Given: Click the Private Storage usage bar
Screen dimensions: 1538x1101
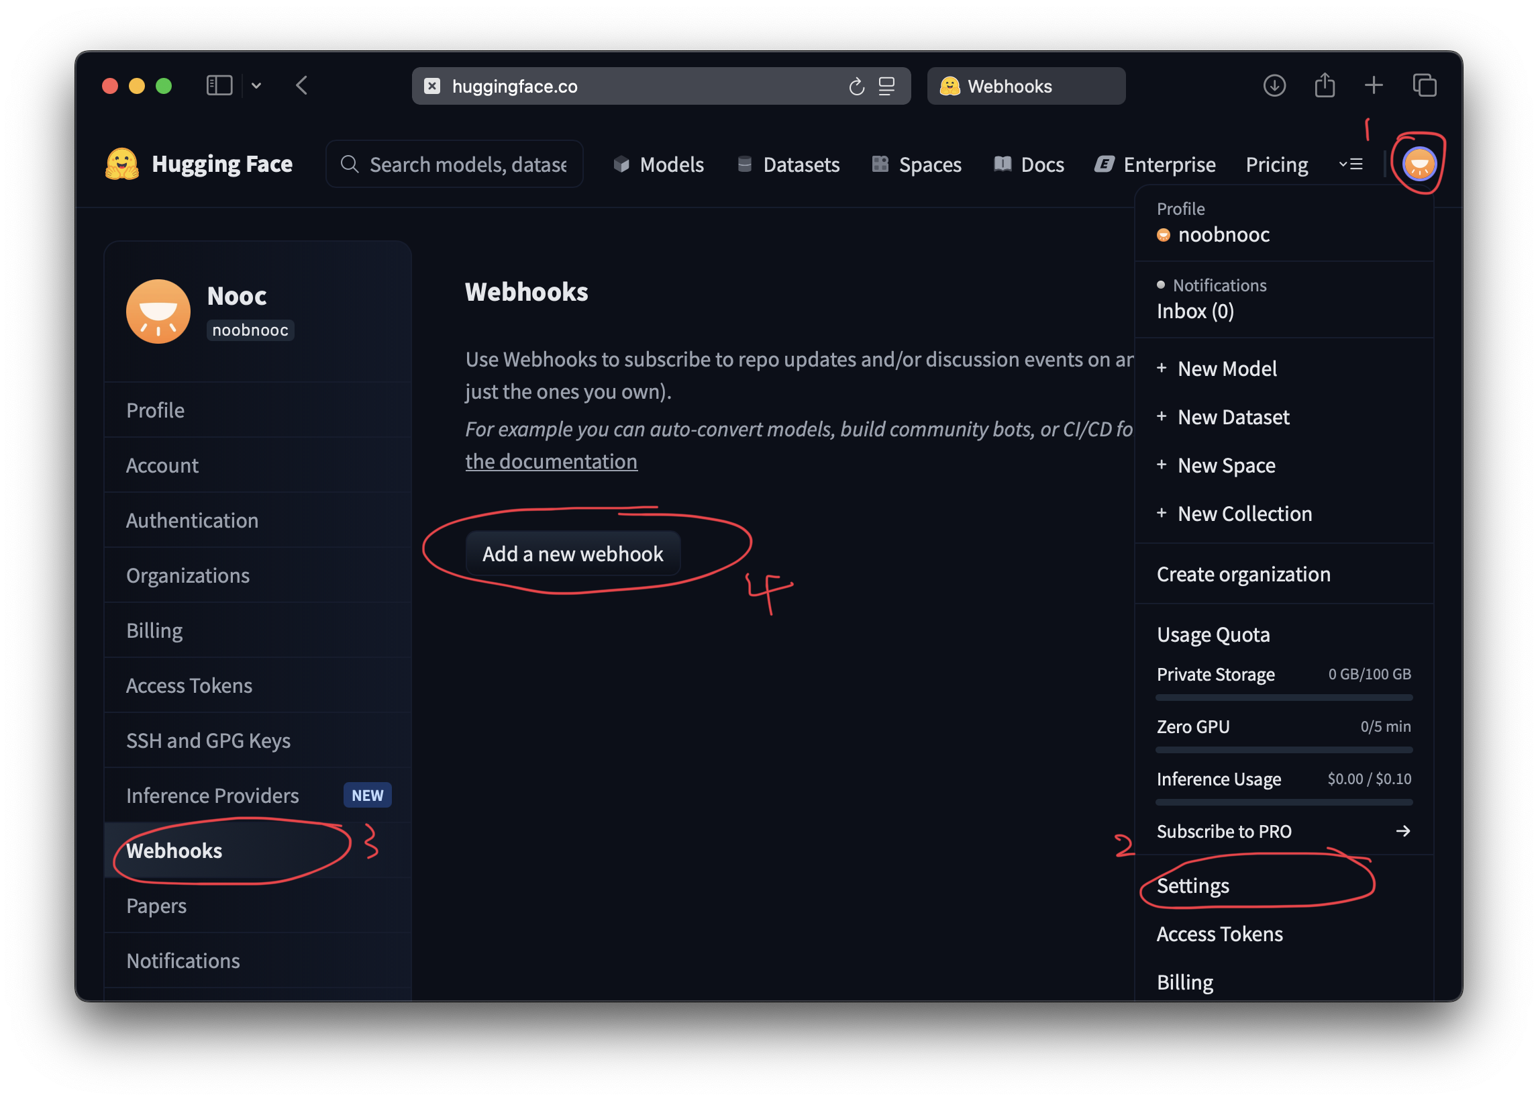Looking at the screenshot, I should point(1283,697).
